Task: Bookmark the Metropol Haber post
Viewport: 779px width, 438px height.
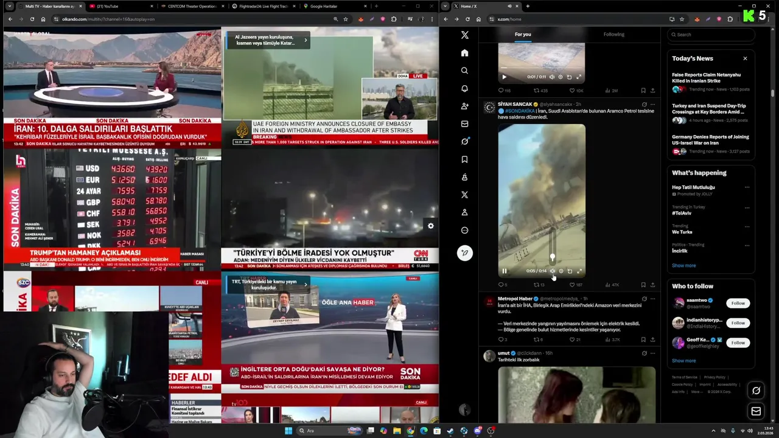Action: coord(643,339)
